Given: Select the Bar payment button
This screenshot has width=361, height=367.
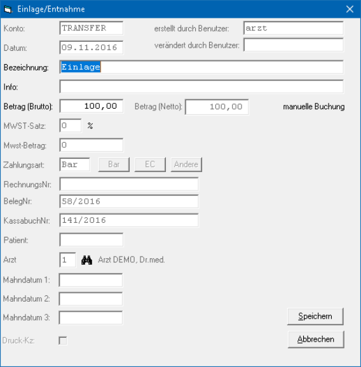Looking at the screenshot, I should 114,164.
